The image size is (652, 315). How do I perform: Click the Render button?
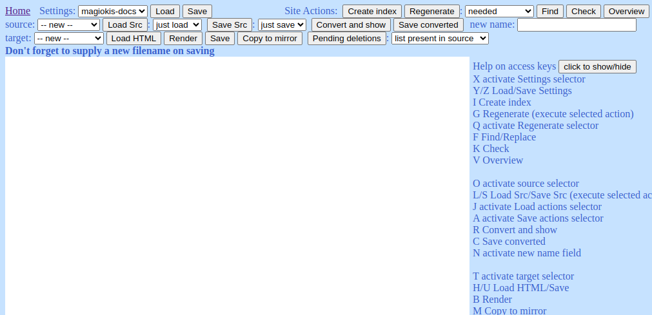coord(183,39)
